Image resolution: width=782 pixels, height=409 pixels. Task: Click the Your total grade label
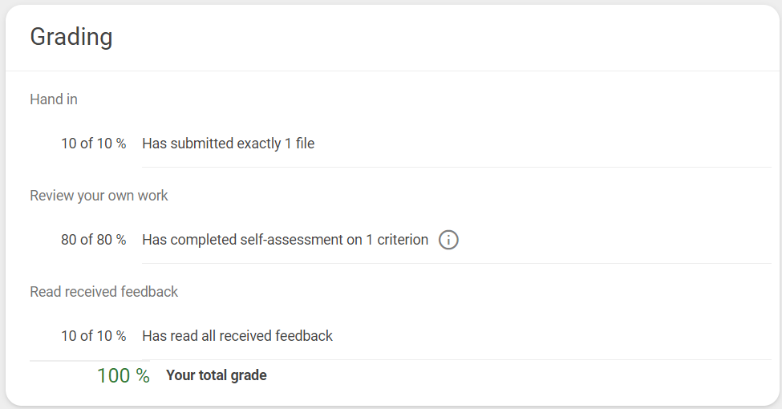[x=217, y=375]
